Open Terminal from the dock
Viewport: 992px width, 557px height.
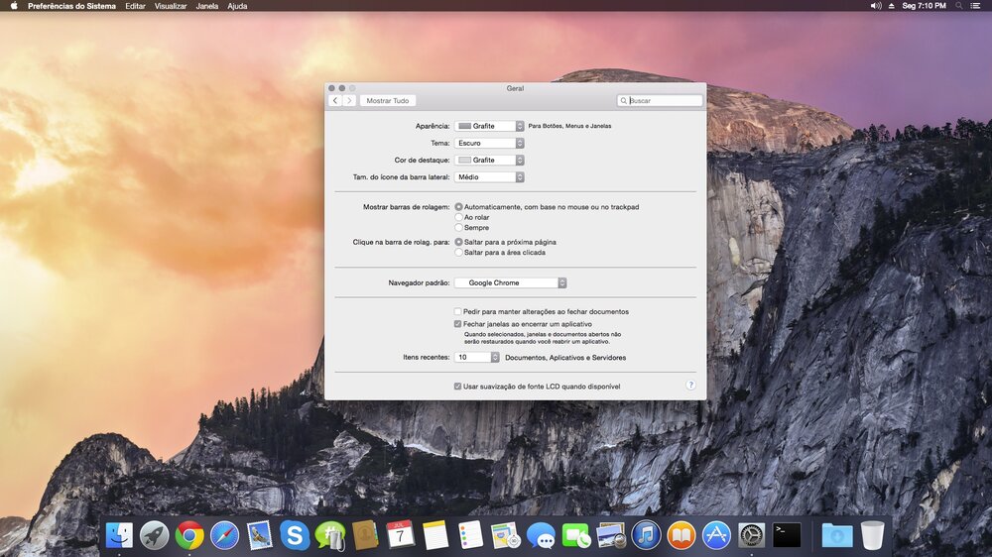[x=787, y=535]
